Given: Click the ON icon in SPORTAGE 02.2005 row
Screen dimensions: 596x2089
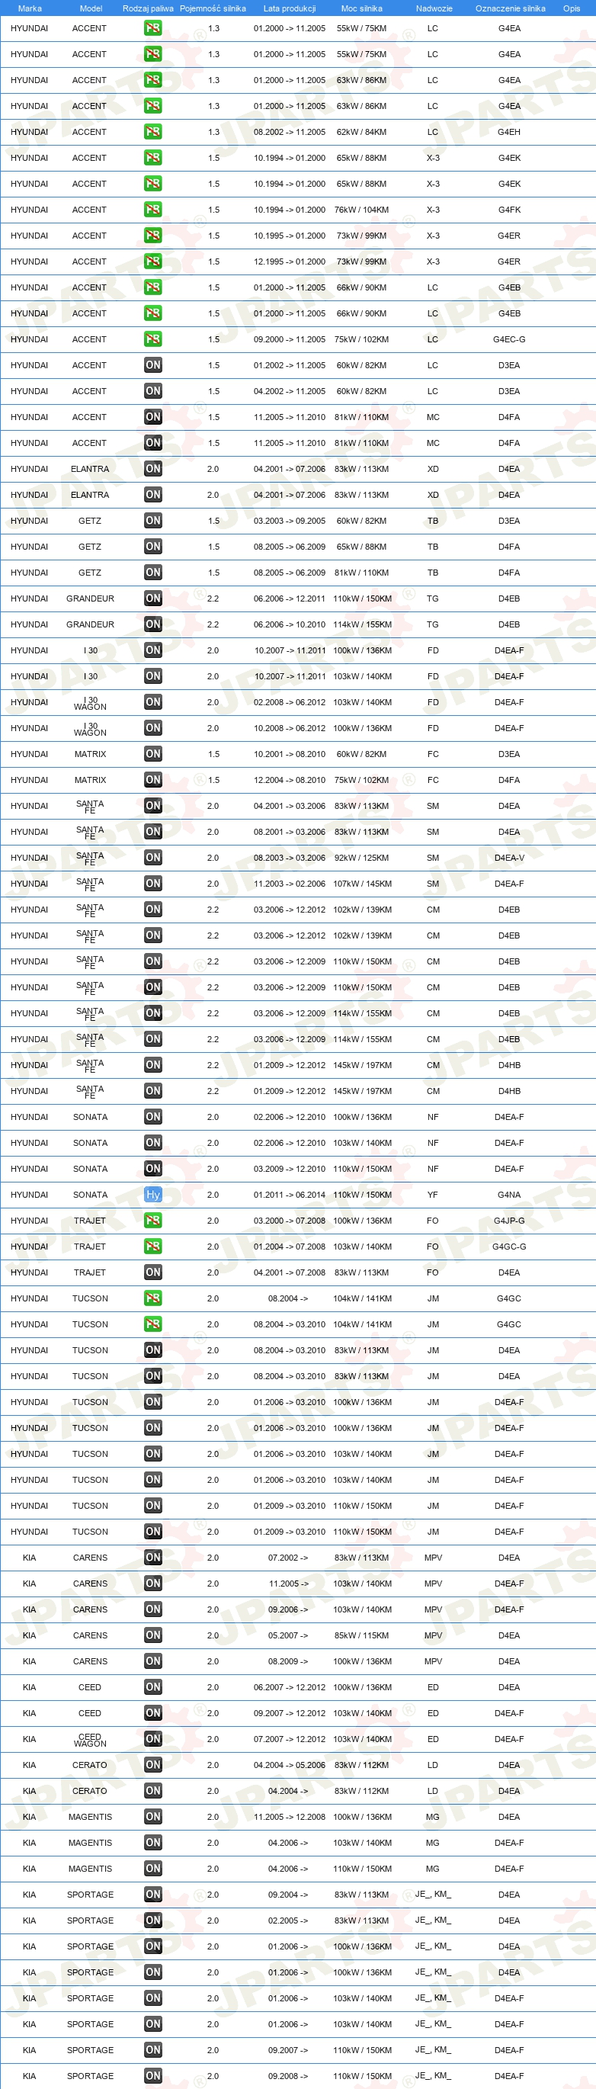Looking at the screenshot, I should [x=152, y=1921].
